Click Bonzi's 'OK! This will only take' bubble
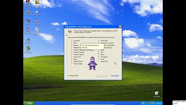Viewport: 186px width, 105px height. coord(92,47)
